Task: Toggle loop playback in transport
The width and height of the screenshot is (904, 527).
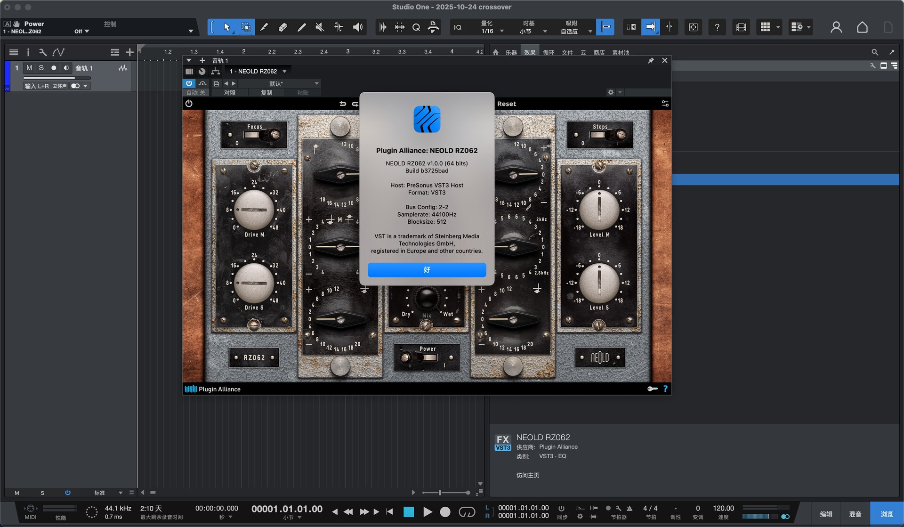Action: coord(467,512)
